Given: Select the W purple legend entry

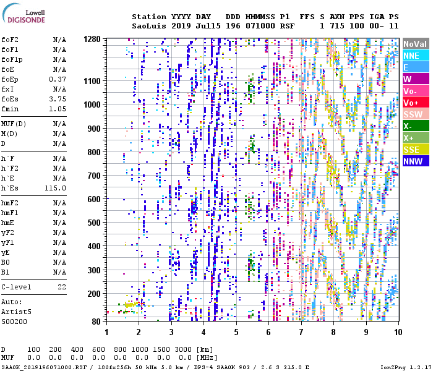Looking at the screenshot, I should tap(415, 79).
